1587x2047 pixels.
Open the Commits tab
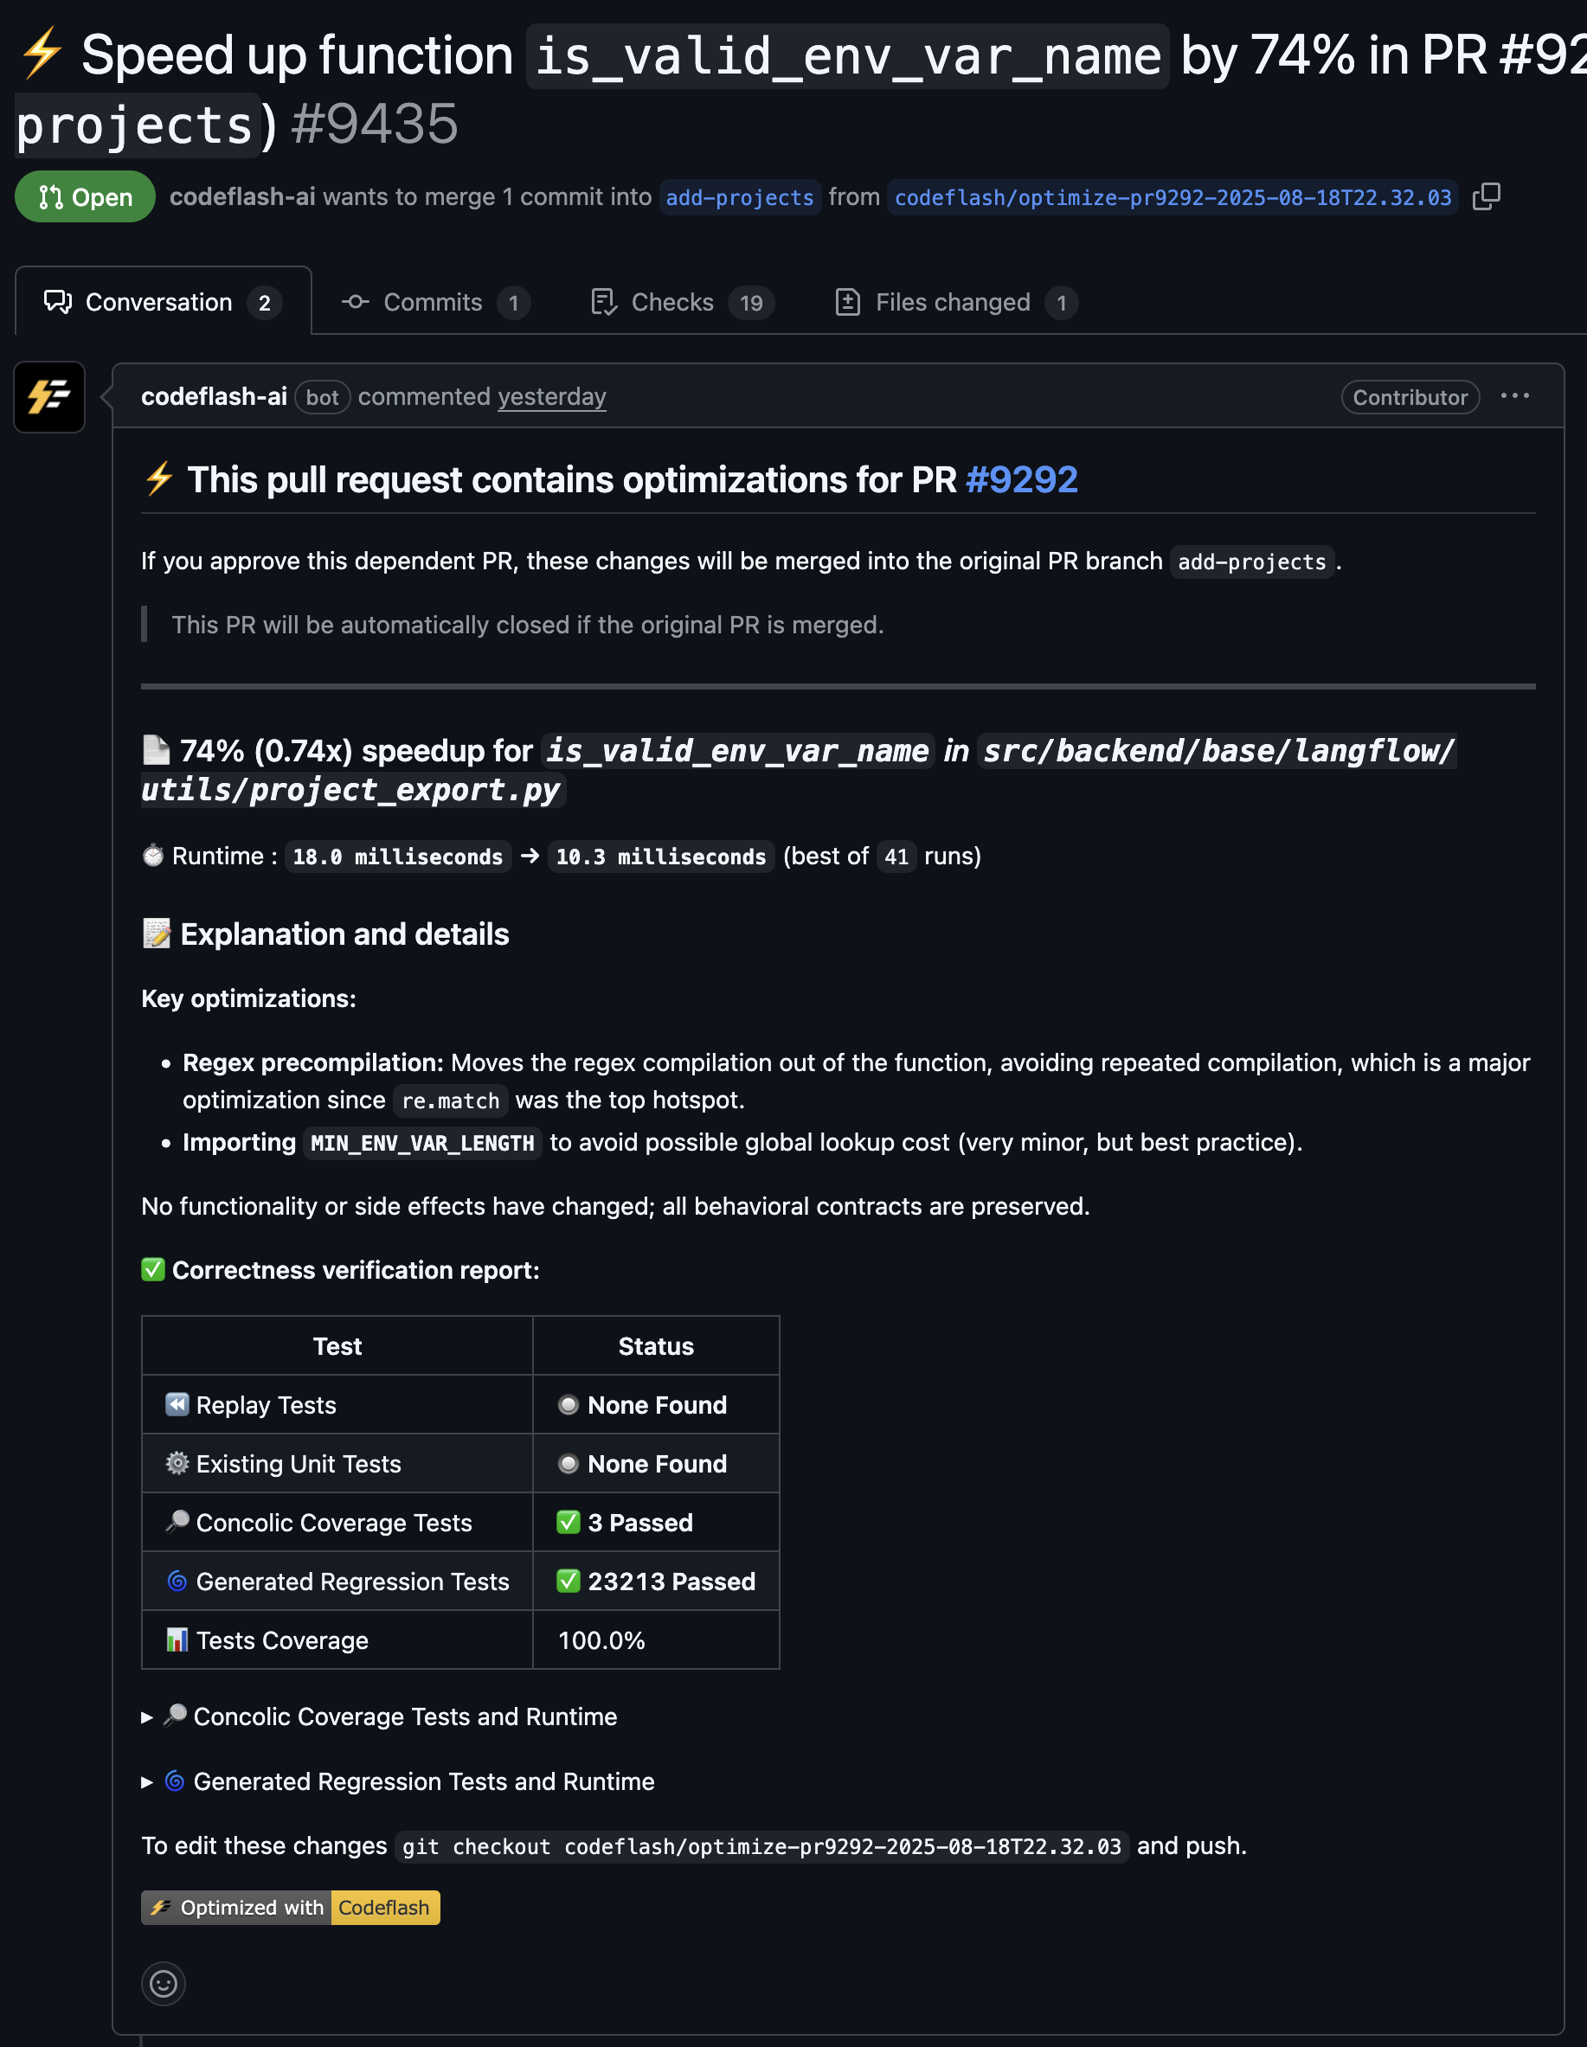click(435, 302)
